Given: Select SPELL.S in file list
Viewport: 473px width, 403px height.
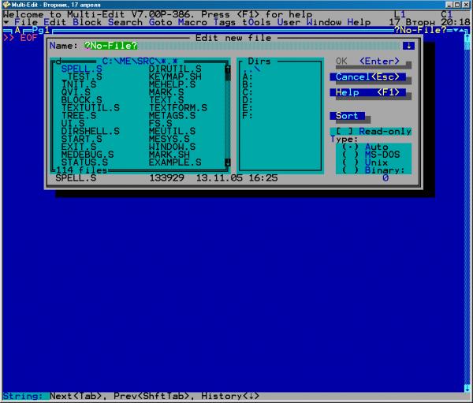Looking at the screenshot, I should pos(81,69).
